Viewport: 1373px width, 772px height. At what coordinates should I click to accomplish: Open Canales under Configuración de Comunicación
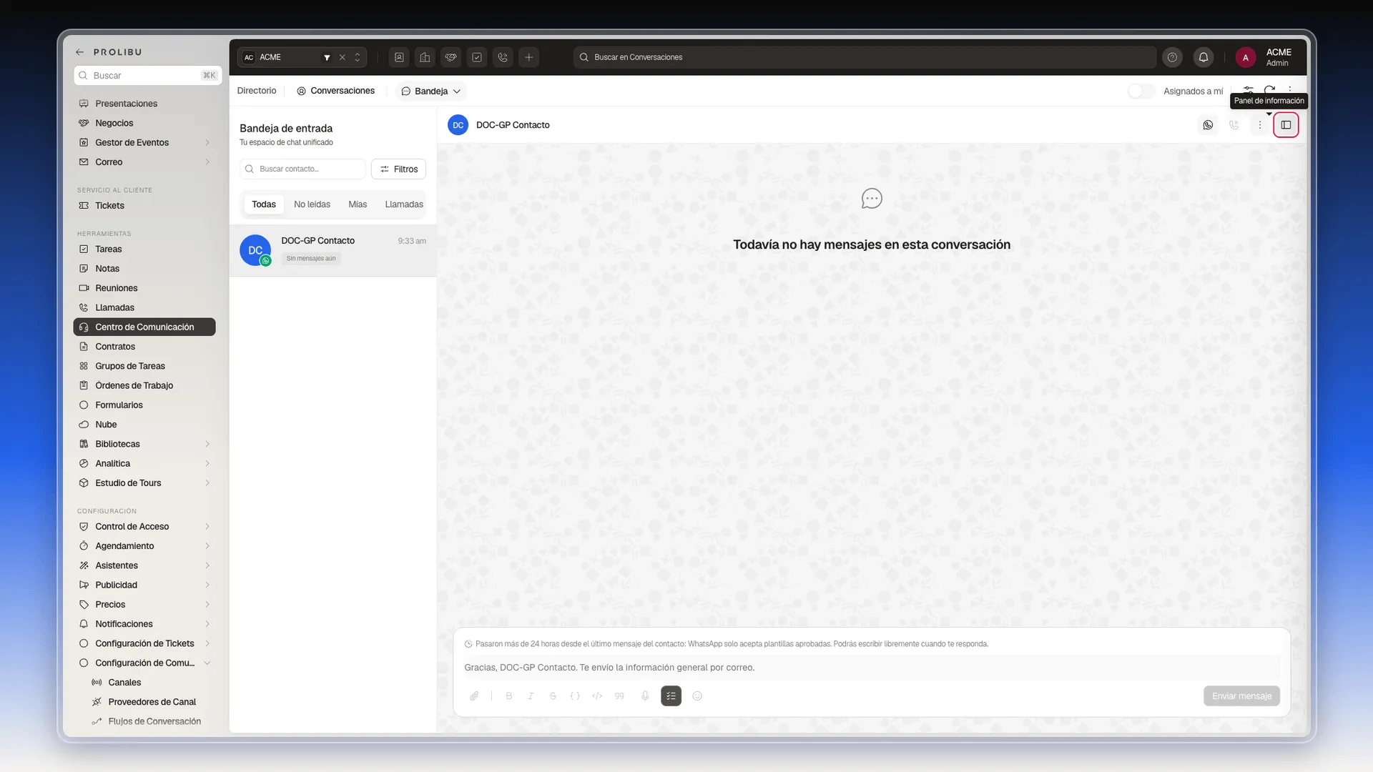point(152,683)
